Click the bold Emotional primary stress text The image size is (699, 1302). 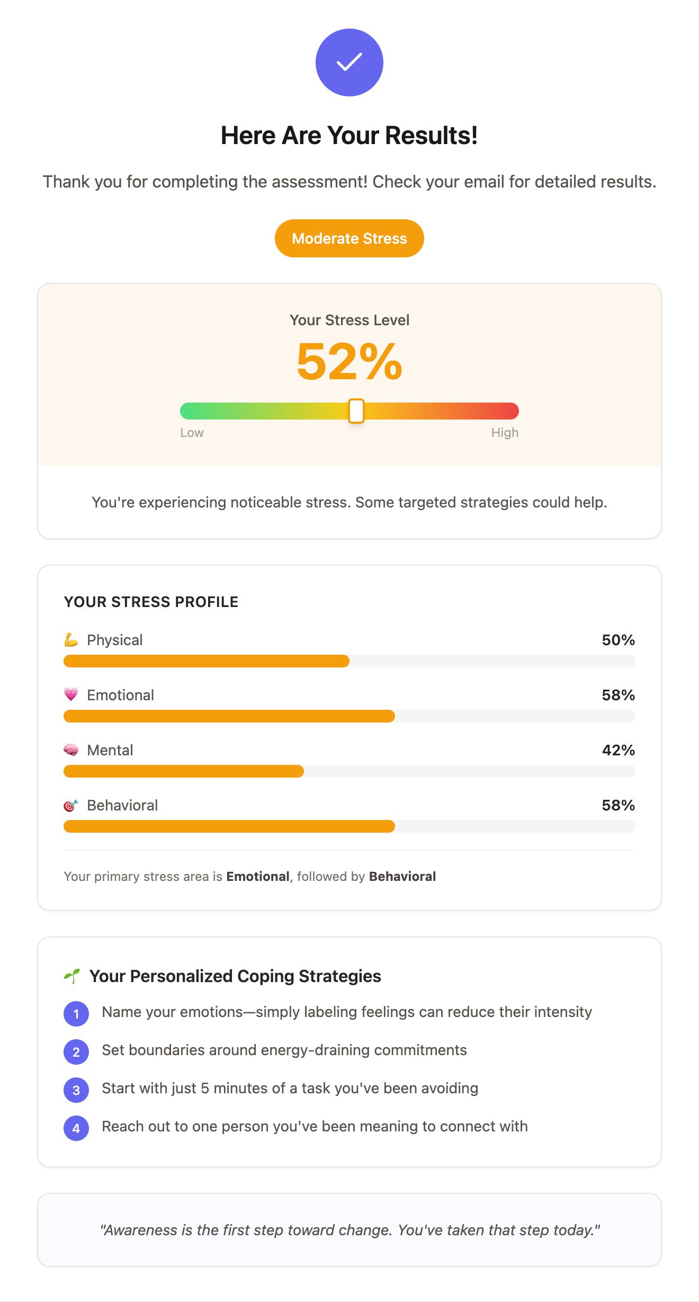[x=258, y=877]
